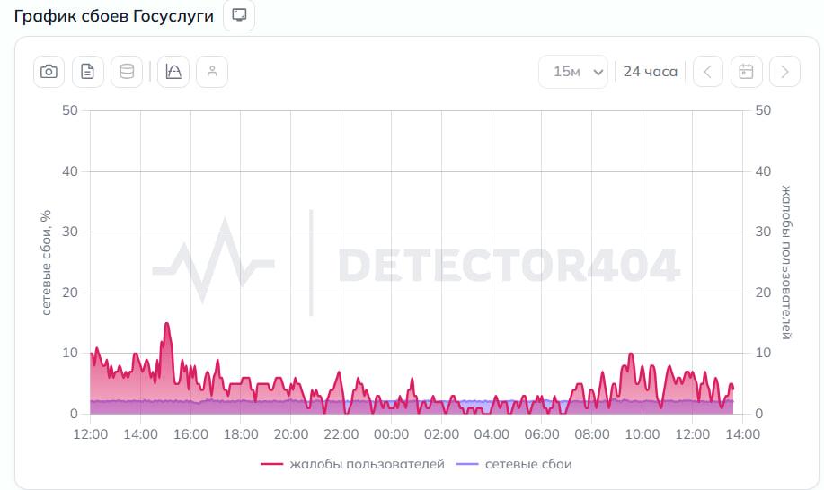Open the 15м interval dropdown
This screenshot has height=490, width=824.
pyautogui.click(x=572, y=72)
